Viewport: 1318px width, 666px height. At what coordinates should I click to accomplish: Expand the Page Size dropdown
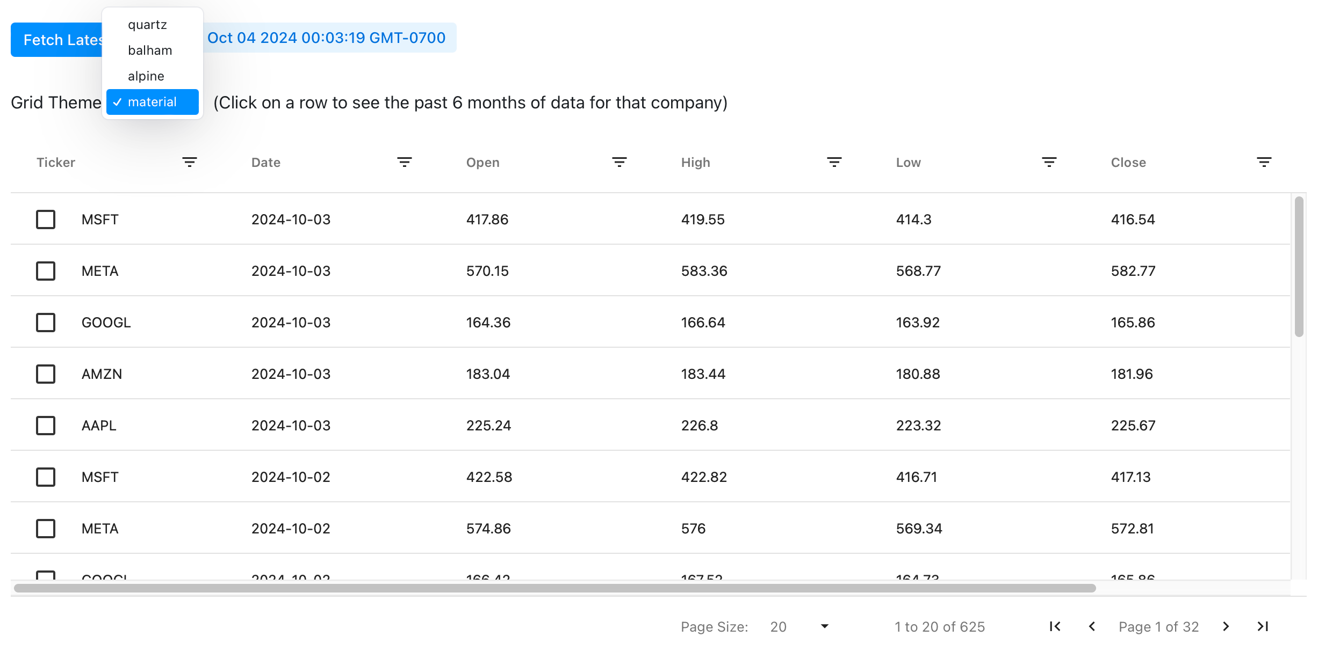pos(800,626)
